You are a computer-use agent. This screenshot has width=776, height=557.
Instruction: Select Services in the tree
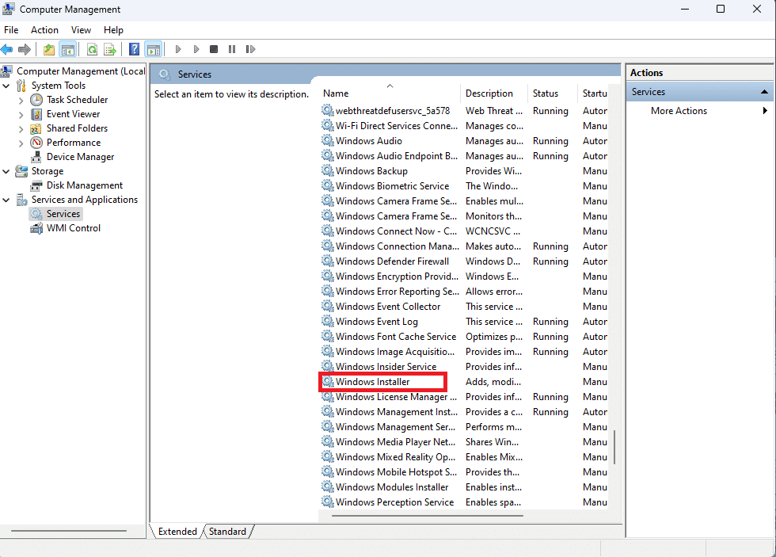pyautogui.click(x=63, y=214)
